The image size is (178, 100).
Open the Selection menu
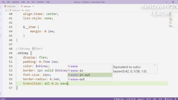pos(16,2)
